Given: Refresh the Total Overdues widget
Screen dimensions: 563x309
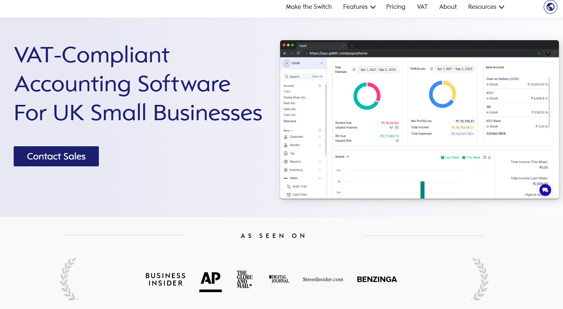Looking at the screenshot, I should click(354, 69).
